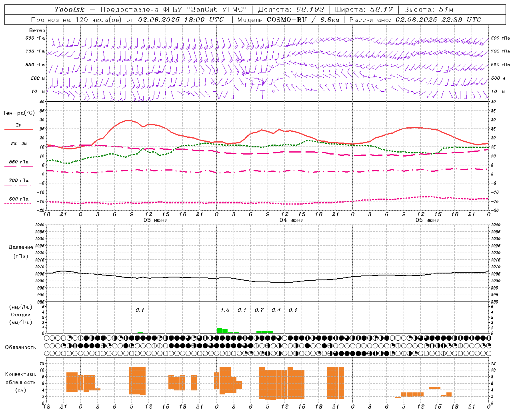Click the '05 июня' date label
Image resolution: width=512 pixels, height=410 pixels.
pyautogui.click(x=428, y=220)
